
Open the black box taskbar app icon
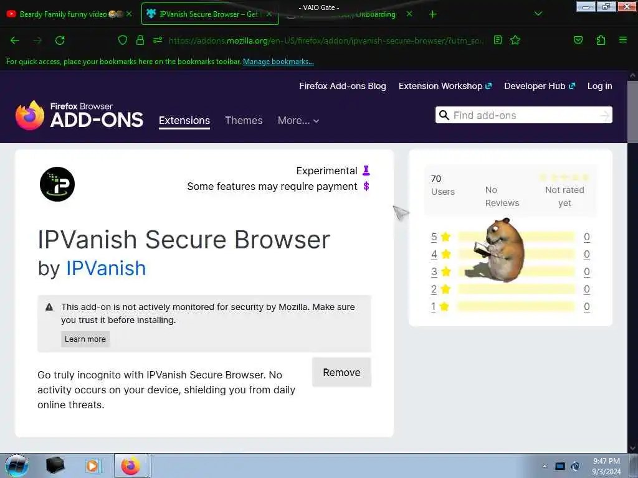coord(55,466)
